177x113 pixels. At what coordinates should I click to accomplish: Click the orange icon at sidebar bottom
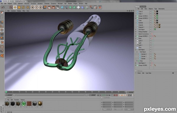pos(2,56)
